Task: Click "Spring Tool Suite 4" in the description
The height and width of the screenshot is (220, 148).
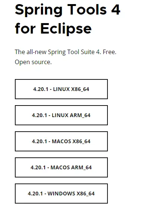Action: click(74, 52)
